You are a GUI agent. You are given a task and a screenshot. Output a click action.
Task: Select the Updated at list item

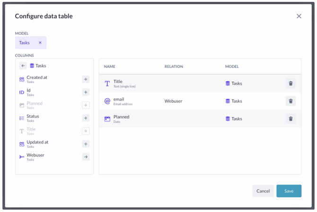[x=54, y=144]
